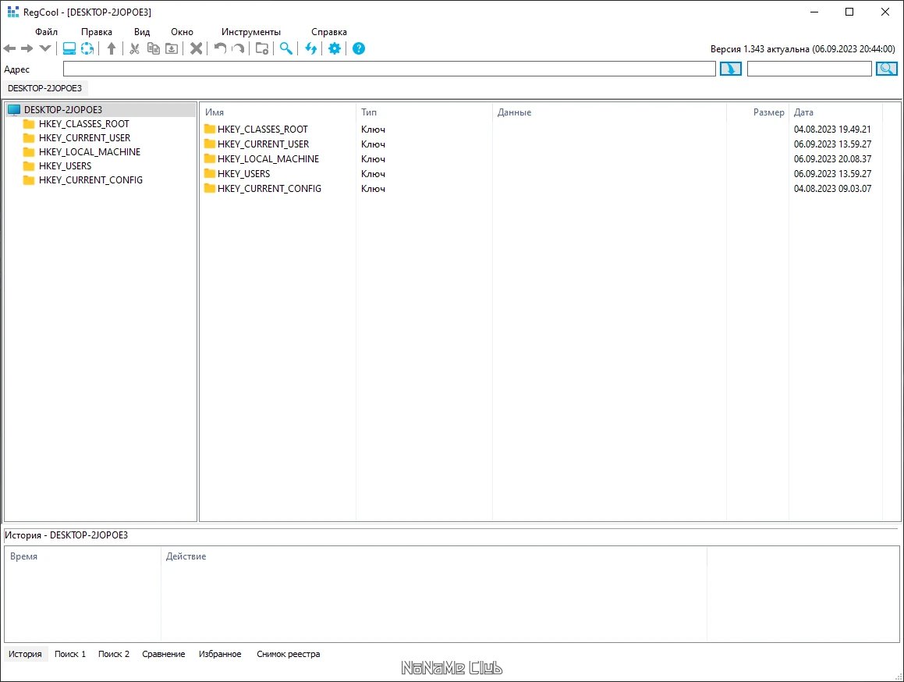The width and height of the screenshot is (904, 682).
Task: Sort by the Размер column header
Action: click(x=768, y=112)
